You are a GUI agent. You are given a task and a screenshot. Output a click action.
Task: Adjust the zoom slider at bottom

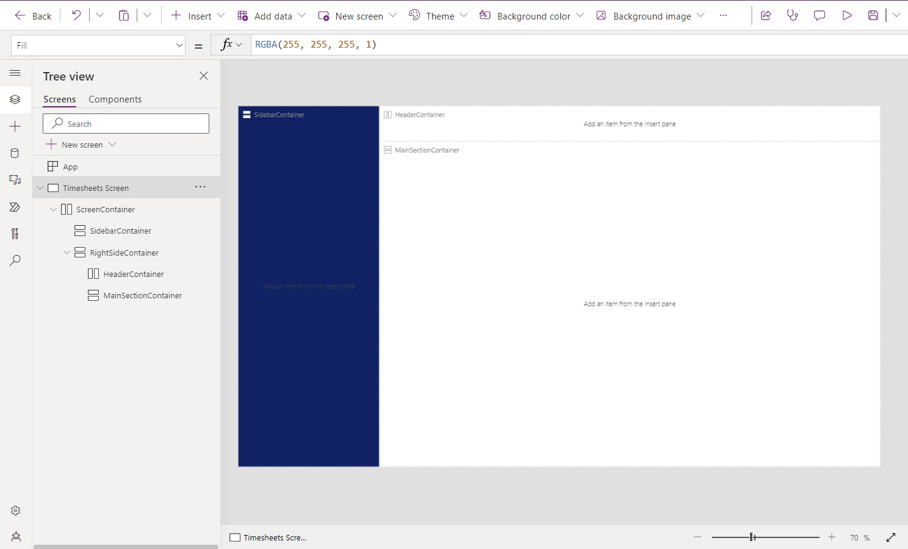click(752, 537)
